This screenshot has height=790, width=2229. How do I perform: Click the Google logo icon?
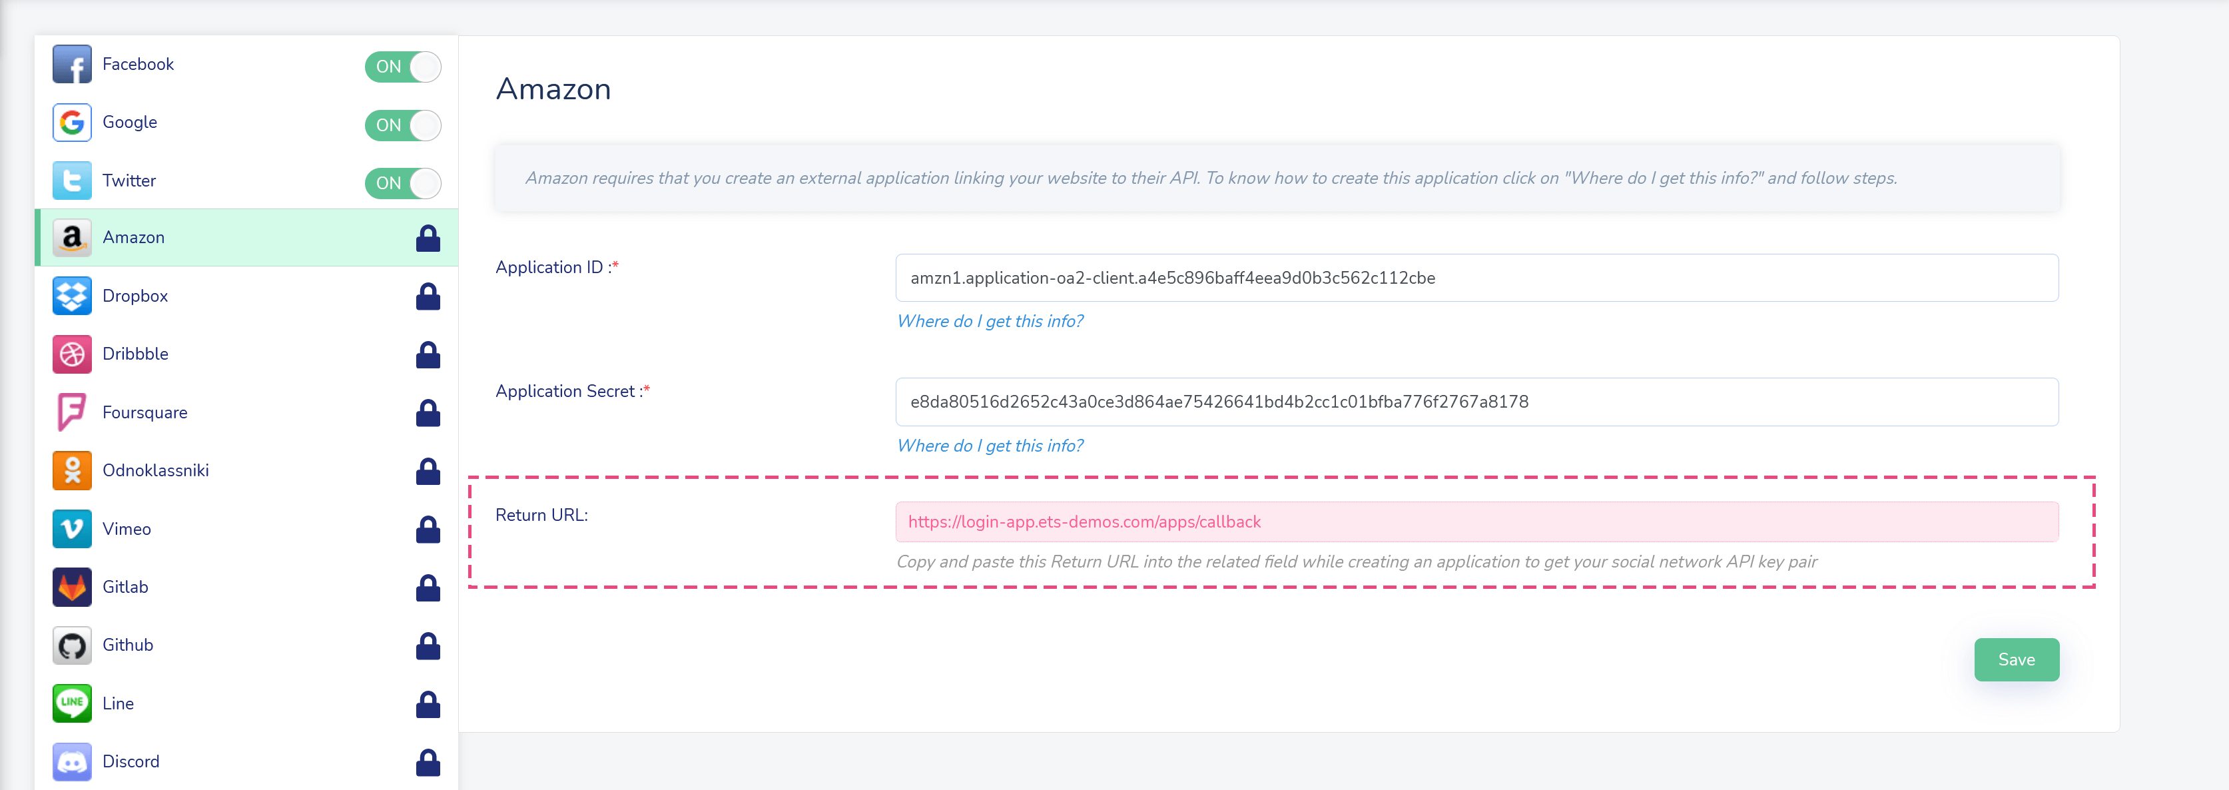(72, 123)
